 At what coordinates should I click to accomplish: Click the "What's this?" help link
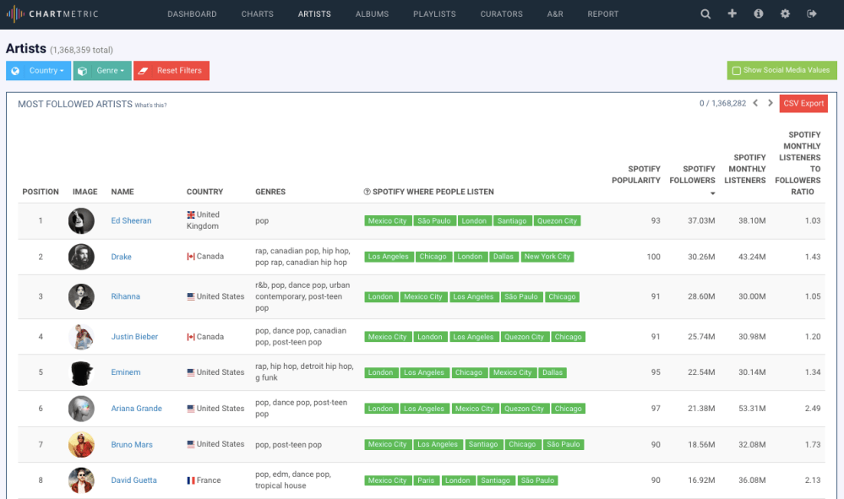point(150,106)
